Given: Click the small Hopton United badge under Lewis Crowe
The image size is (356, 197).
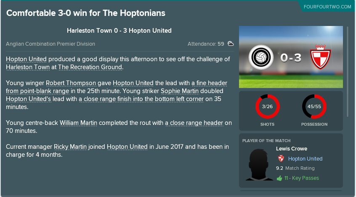Looking at the screenshot, I should pos(281,158).
